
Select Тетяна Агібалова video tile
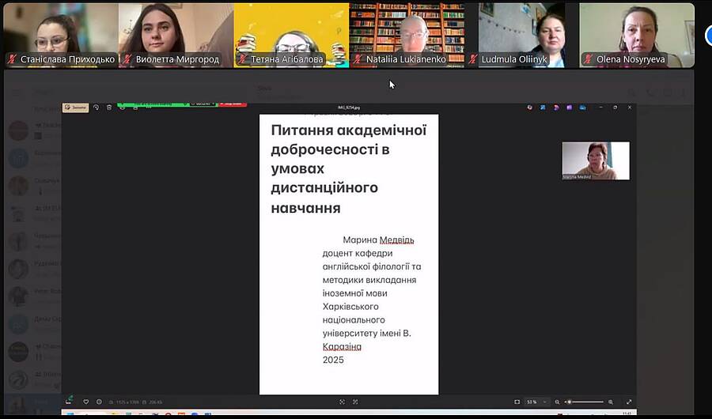tap(291, 36)
